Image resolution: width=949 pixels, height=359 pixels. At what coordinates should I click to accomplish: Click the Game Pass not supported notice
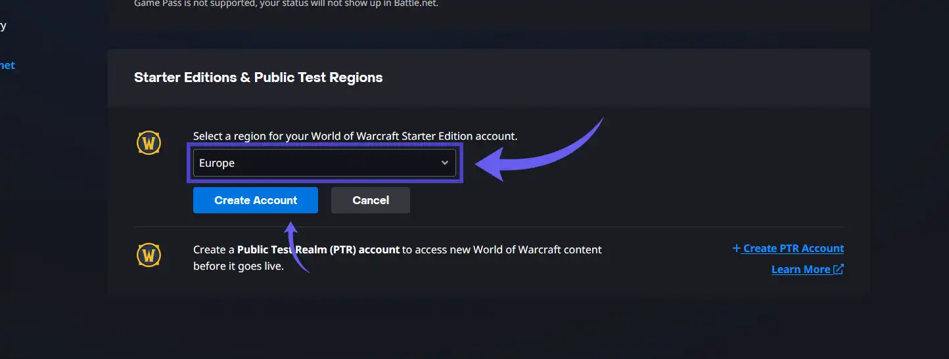(286, 3)
